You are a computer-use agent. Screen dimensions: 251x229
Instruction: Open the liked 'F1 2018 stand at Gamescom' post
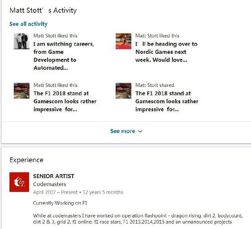65,101
